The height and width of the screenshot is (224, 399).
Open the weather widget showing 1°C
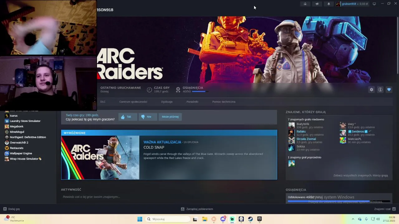(x=14, y=219)
